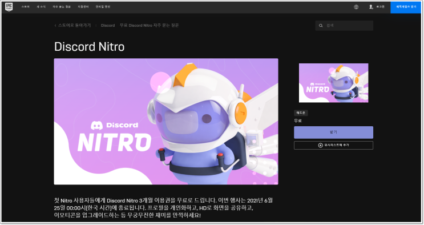Click the Discord breadcrumb link
This screenshot has width=424, height=225.
pos(108,26)
